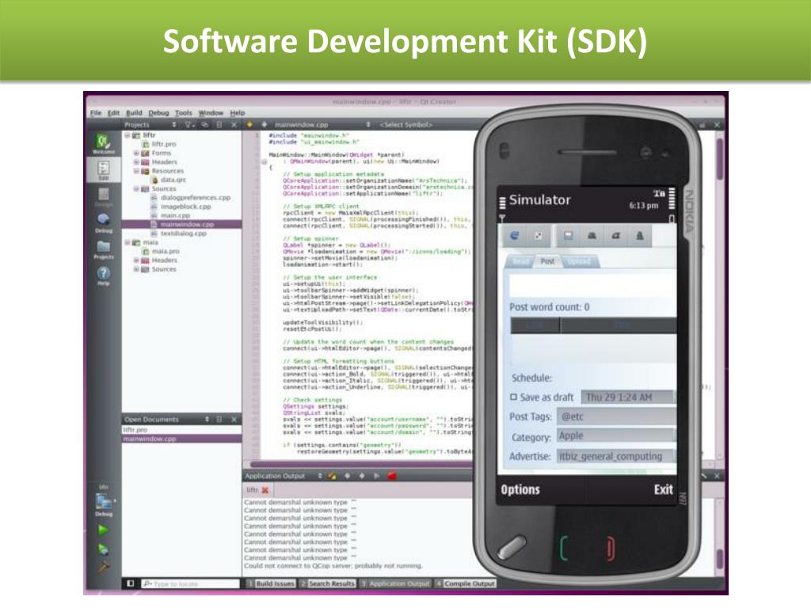This screenshot has width=811, height=608.
Task: Click the editor horizontal scrollbar
Action: click(362, 464)
